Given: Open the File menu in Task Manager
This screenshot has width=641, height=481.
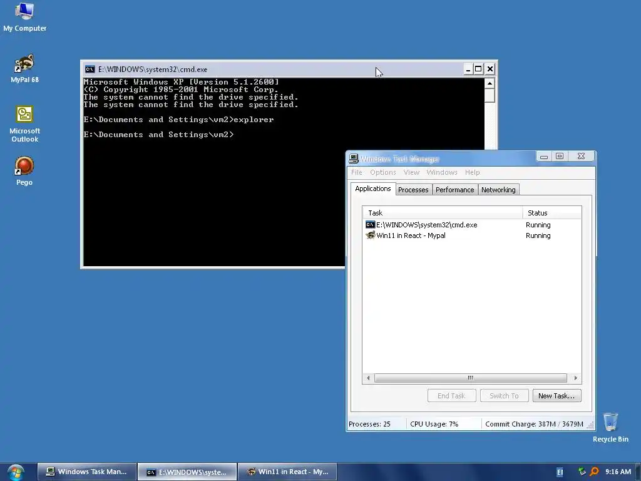Looking at the screenshot, I should click(x=356, y=172).
